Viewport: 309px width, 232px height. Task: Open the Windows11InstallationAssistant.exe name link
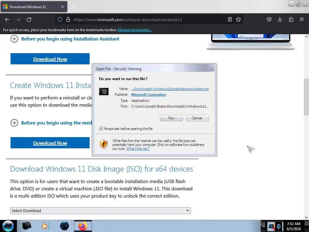tap(170, 89)
